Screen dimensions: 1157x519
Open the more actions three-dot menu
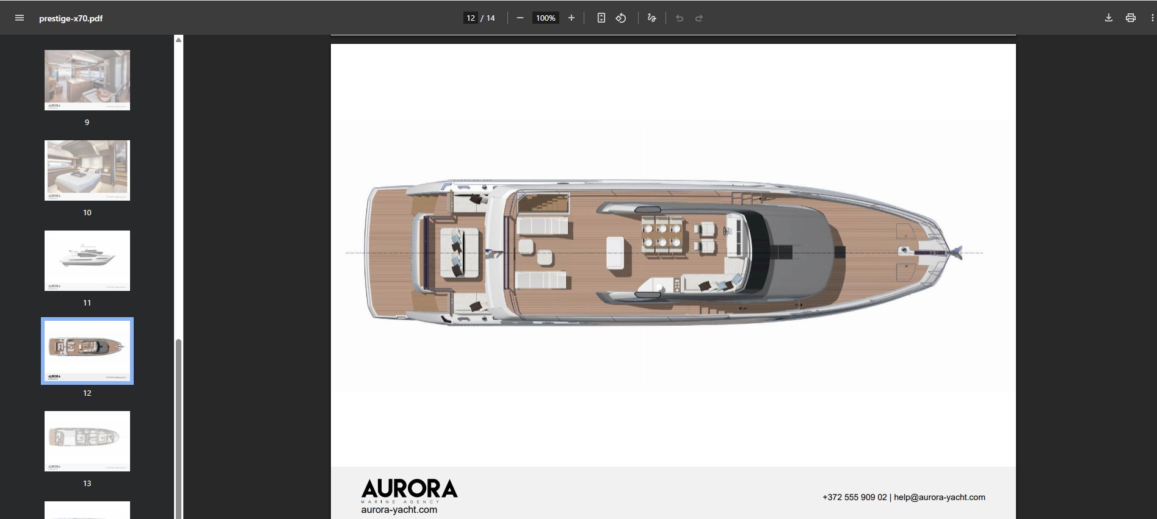pyautogui.click(x=1152, y=18)
